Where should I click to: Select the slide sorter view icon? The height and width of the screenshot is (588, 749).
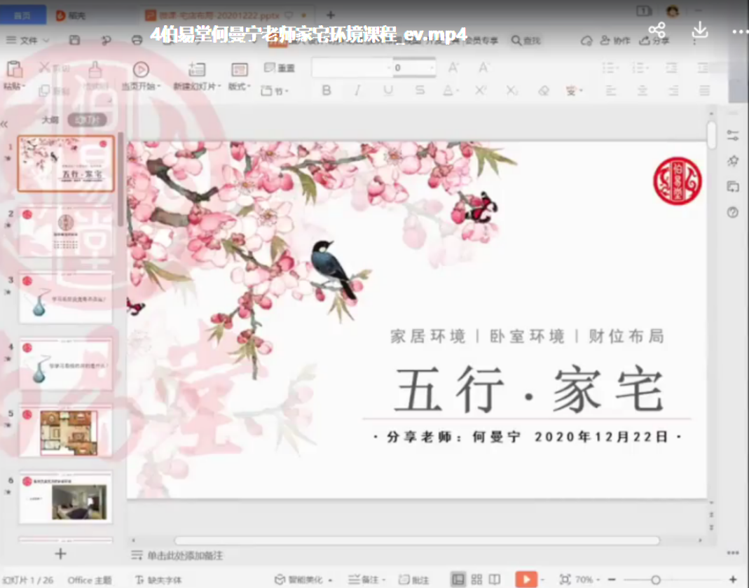click(x=476, y=579)
